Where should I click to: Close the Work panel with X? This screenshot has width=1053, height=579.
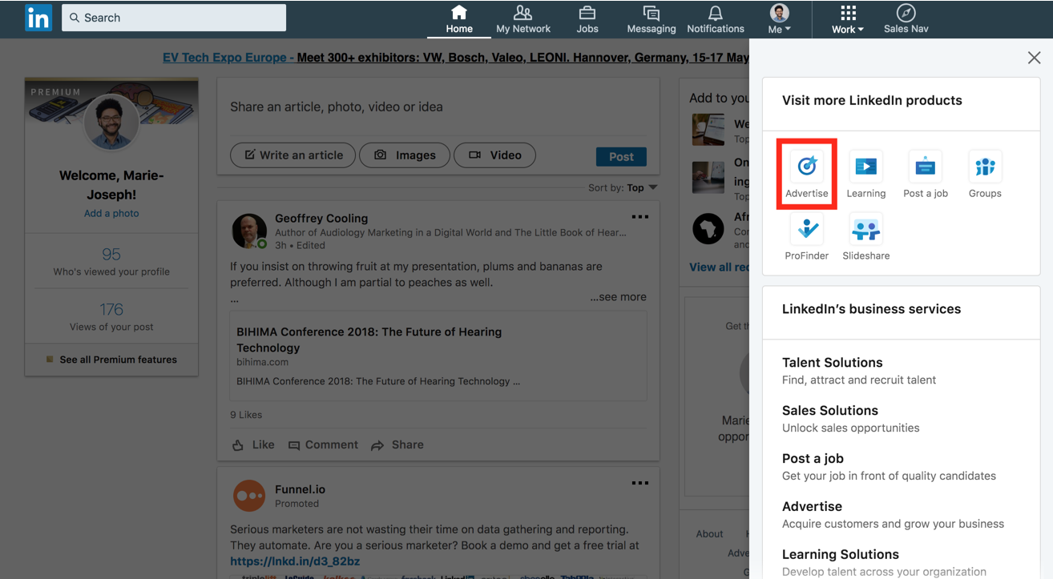[x=1035, y=58]
